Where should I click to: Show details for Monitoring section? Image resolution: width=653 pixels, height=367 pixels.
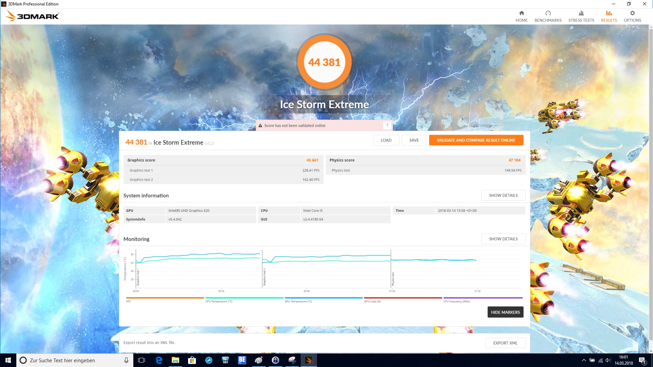(503, 239)
